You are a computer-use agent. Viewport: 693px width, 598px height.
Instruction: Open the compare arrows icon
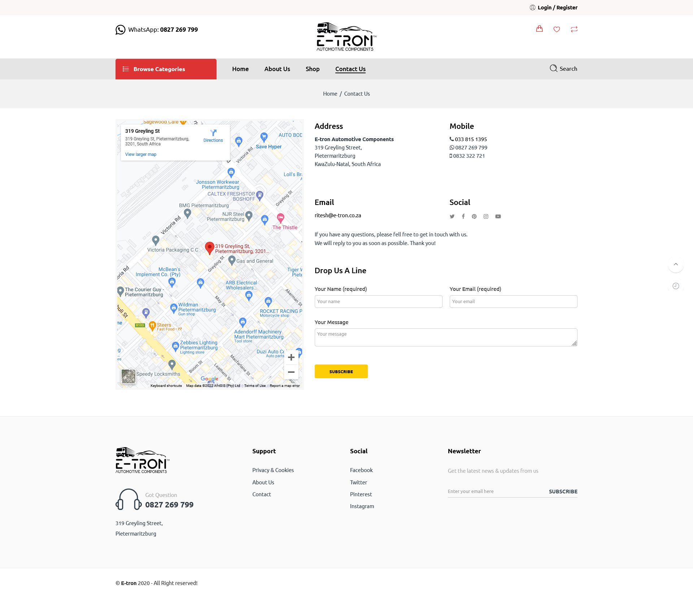(x=574, y=29)
